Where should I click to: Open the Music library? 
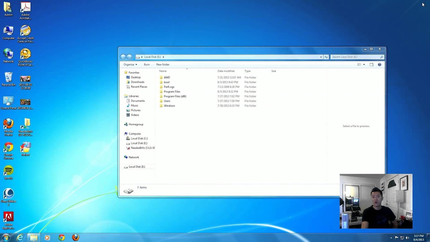click(134, 106)
